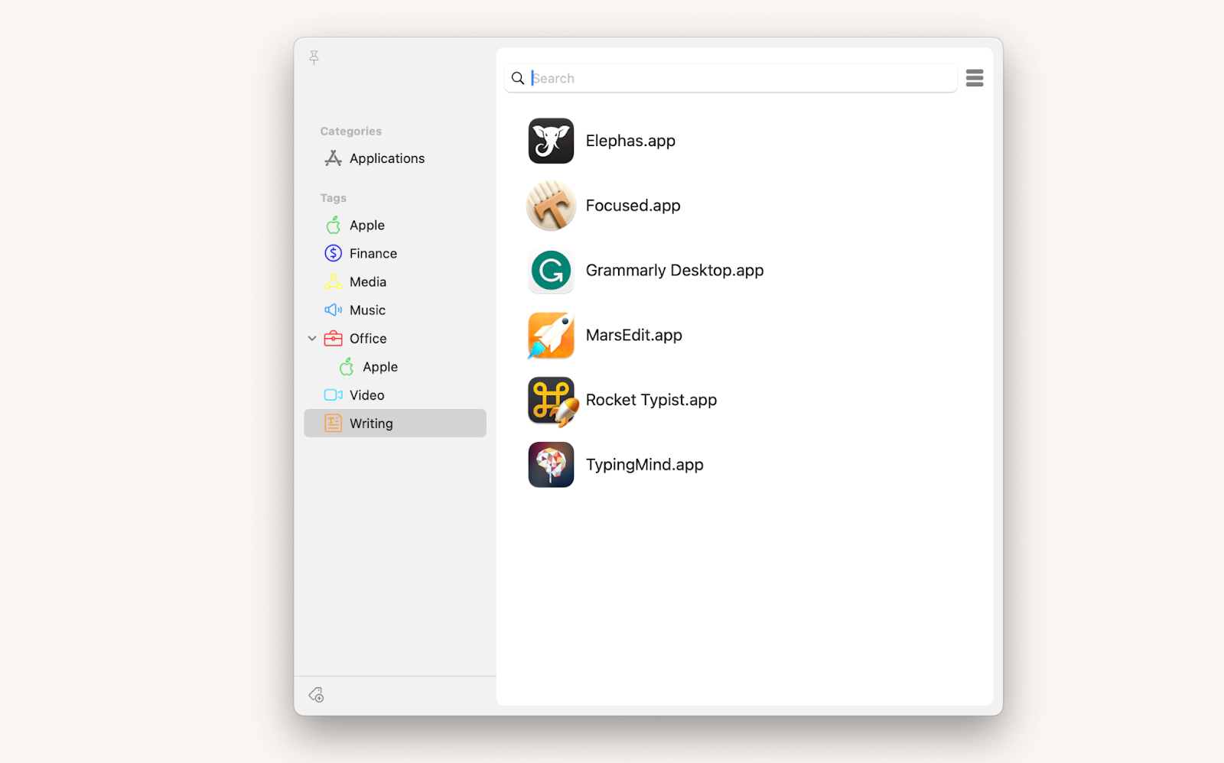Select the Applications category label
1224x763 pixels.
[x=387, y=158]
